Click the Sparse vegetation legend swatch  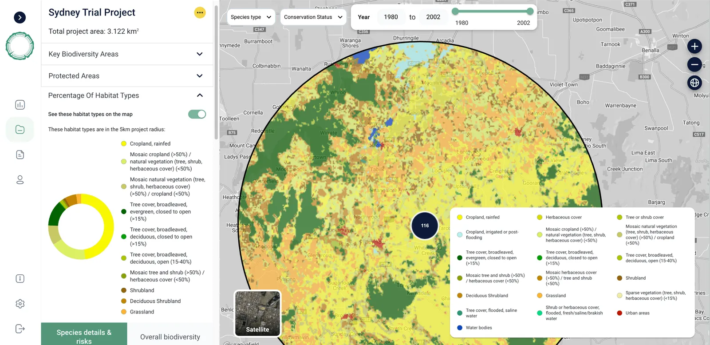619,295
